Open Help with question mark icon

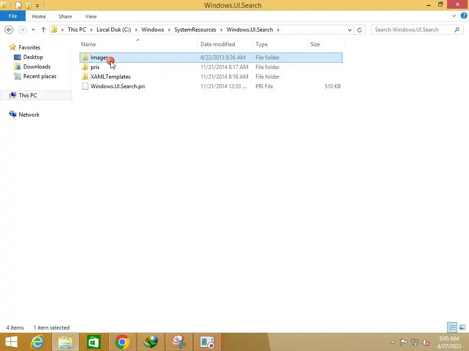(x=464, y=16)
